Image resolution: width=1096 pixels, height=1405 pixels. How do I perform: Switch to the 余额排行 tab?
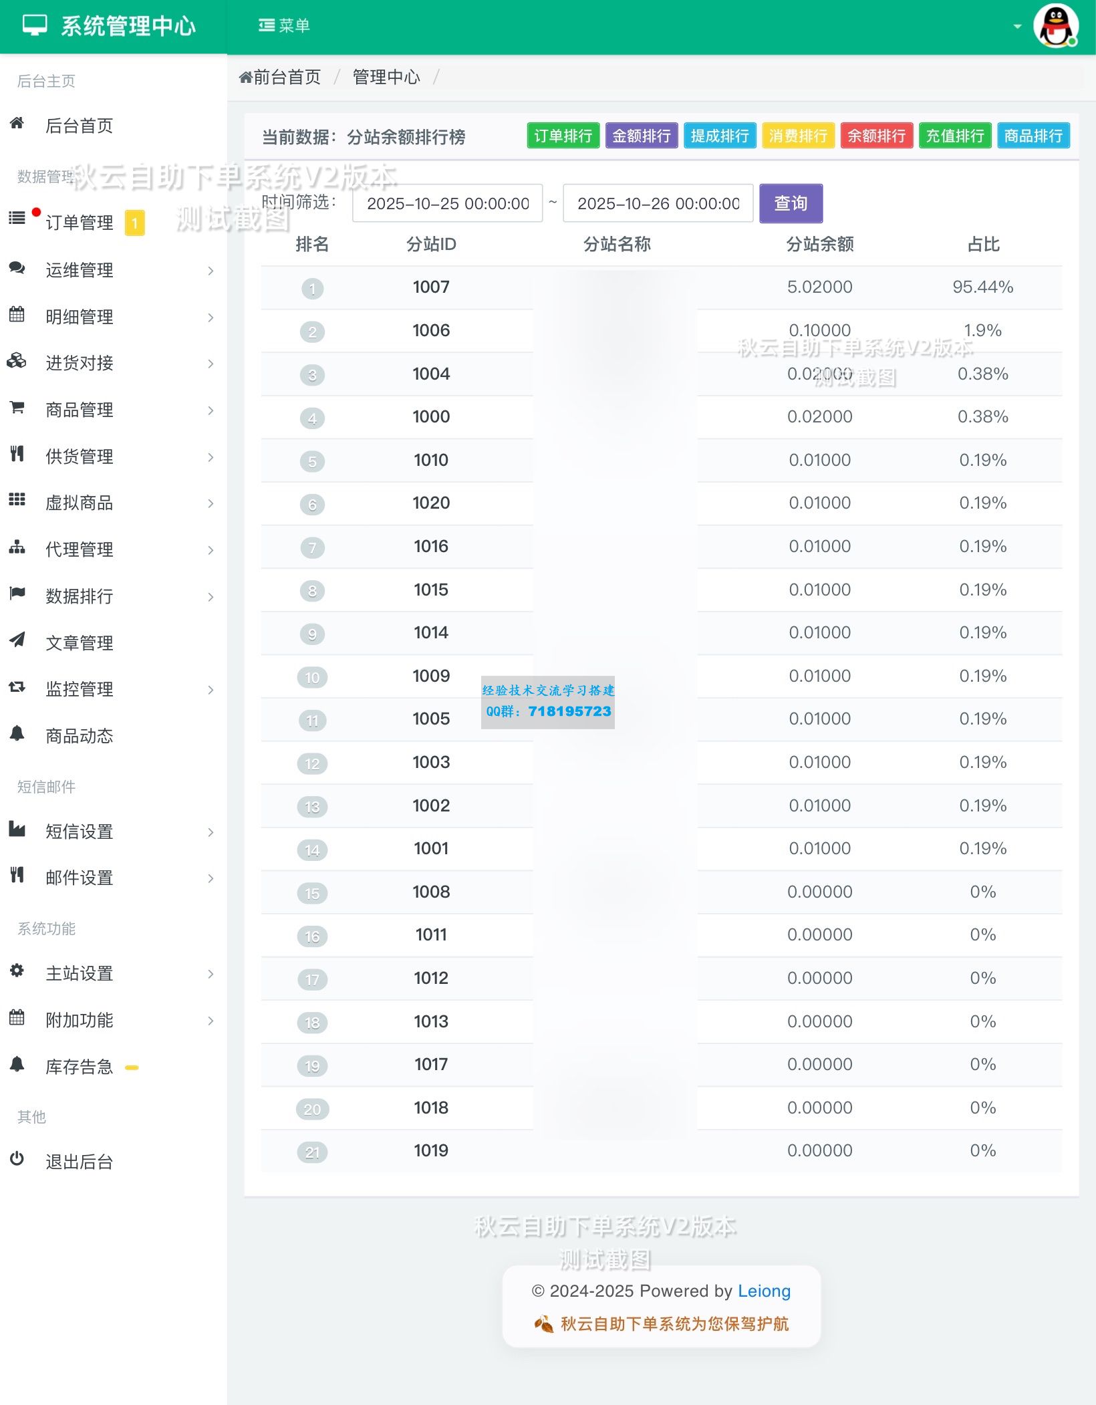(x=876, y=136)
